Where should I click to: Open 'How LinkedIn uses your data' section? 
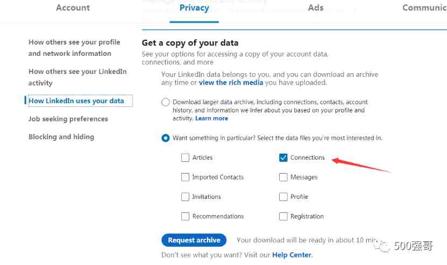76,101
